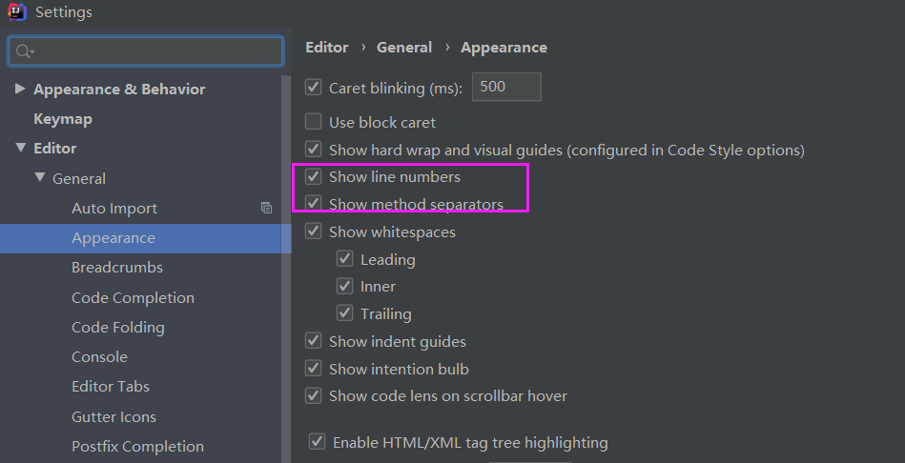Collapse the Editor tree node
905x463 pixels.
(x=21, y=149)
